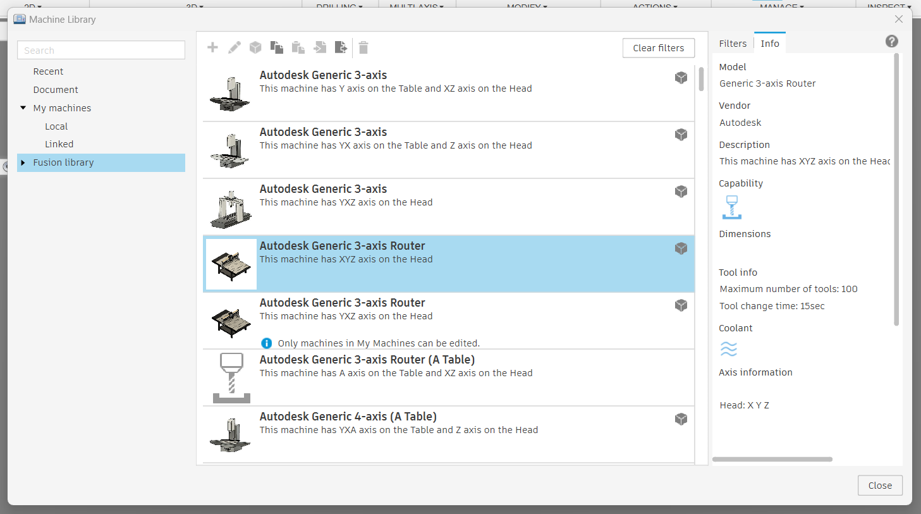
Task: Click cube icon on Router 'YXZ axis' row
Action: coord(681,305)
